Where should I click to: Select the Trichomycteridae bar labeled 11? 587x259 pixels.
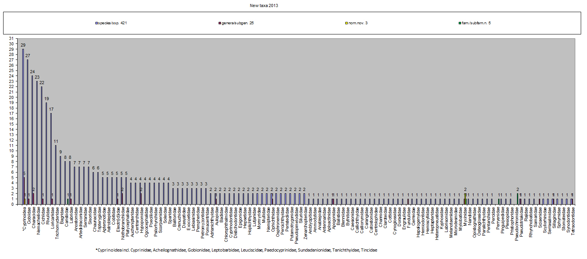[x=56, y=174]
